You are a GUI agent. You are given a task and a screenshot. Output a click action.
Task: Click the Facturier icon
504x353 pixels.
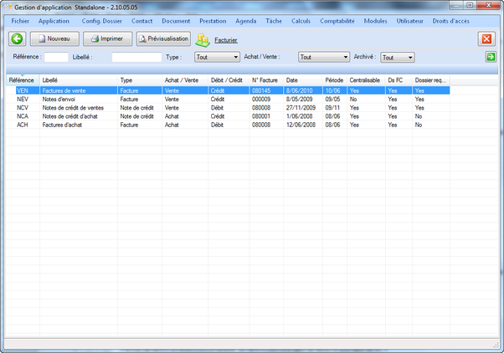203,39
